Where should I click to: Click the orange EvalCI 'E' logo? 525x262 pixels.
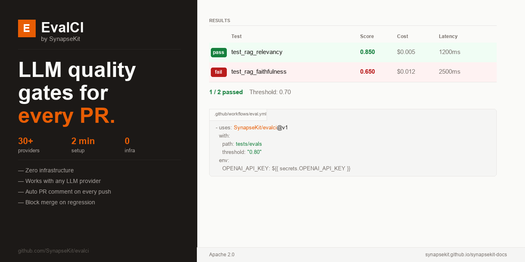(x=27, y=28)
